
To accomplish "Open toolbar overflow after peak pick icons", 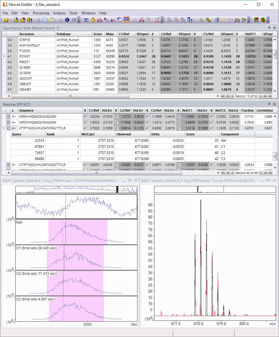I will 162,20.
